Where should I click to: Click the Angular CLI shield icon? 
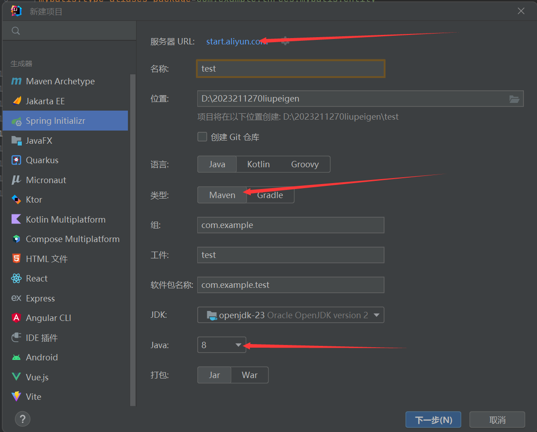[16, 318]
